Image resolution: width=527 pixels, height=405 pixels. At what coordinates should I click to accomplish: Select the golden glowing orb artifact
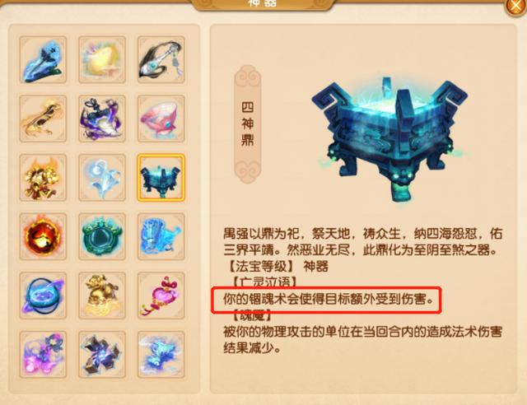(102, 59)
